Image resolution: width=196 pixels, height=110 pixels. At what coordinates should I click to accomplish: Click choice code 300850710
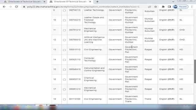tap(75, 79)
